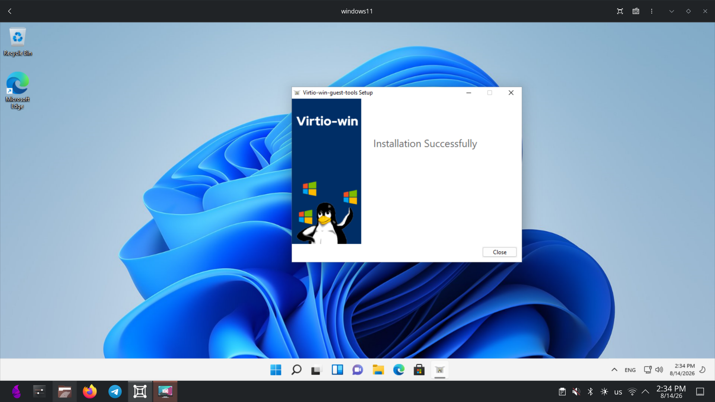Select the Virtio setup taskbar icon

click(x=440, y=370)
